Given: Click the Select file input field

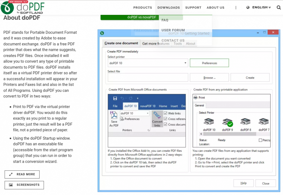Looking at the screenshot, I should 148,78.
